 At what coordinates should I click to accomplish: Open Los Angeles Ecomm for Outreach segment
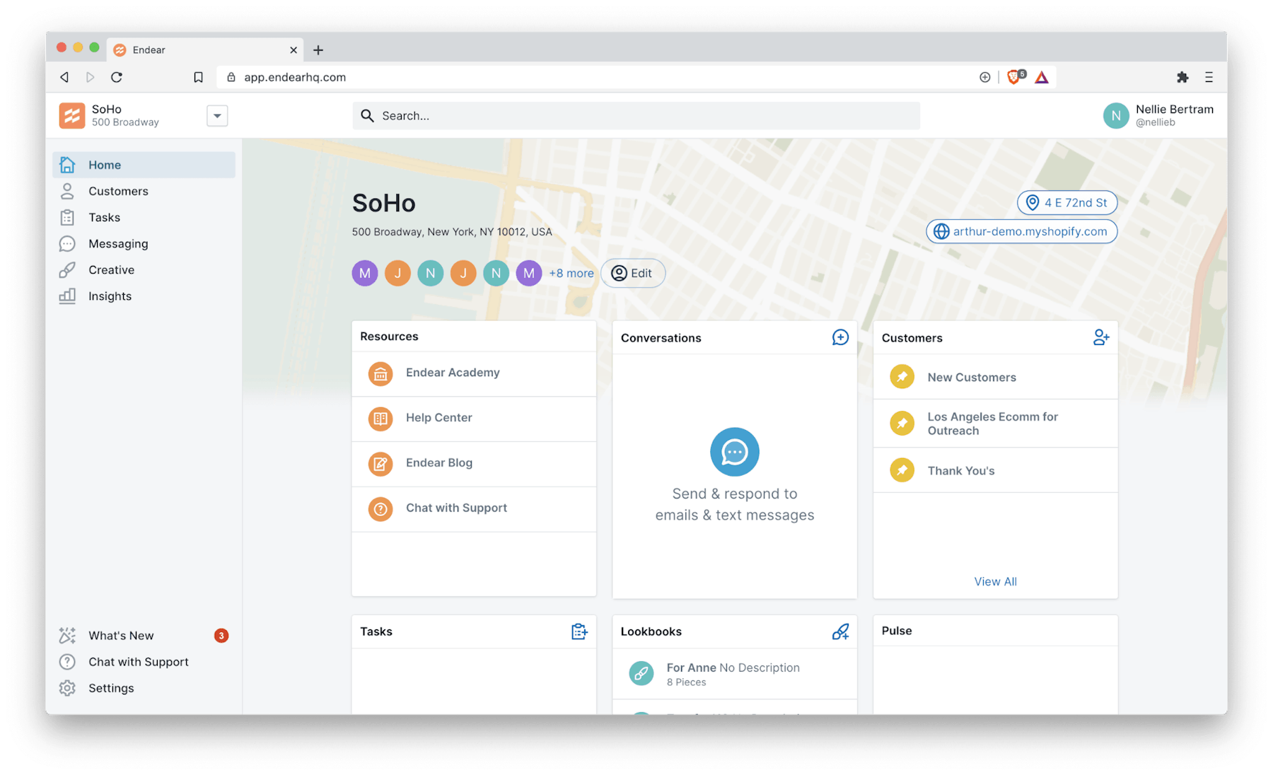[996, 424]
